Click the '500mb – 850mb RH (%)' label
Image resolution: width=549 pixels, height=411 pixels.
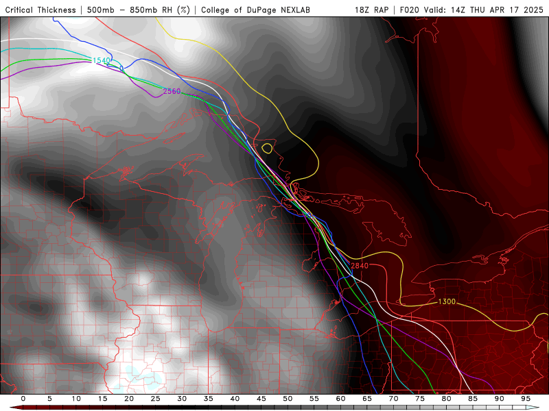coord(139,10)
